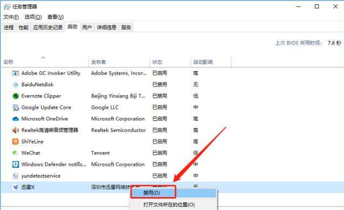Click OneDrive's Microsoft Corporation publisher cell
Screen dimensions: 344x210
(x=118, y=119)
